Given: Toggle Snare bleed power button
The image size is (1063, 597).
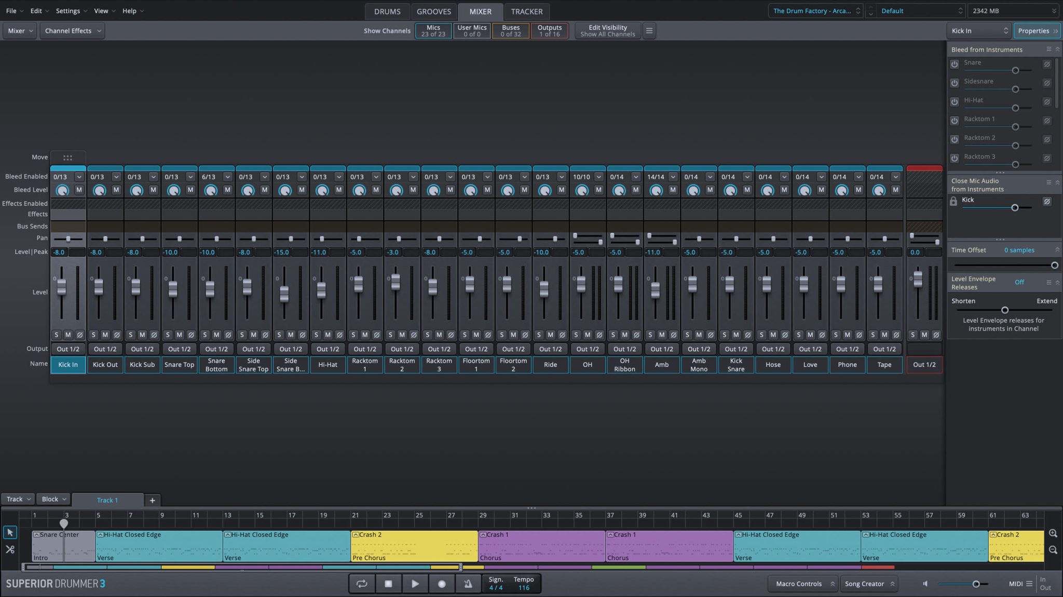Looking at the screenshot, I should tap(954, 64).
